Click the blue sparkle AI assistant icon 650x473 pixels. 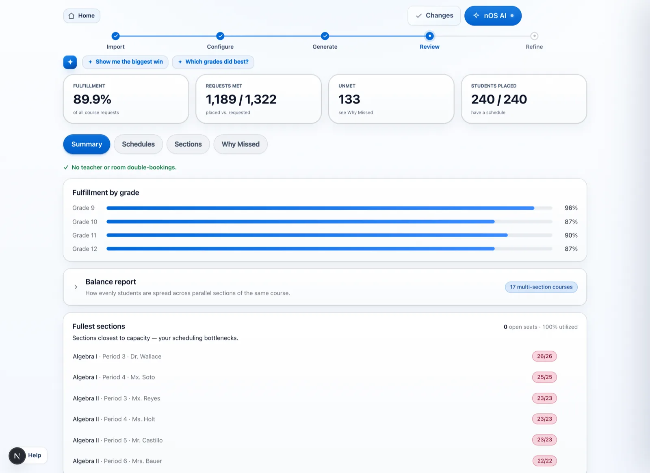[x=70, y=62]
